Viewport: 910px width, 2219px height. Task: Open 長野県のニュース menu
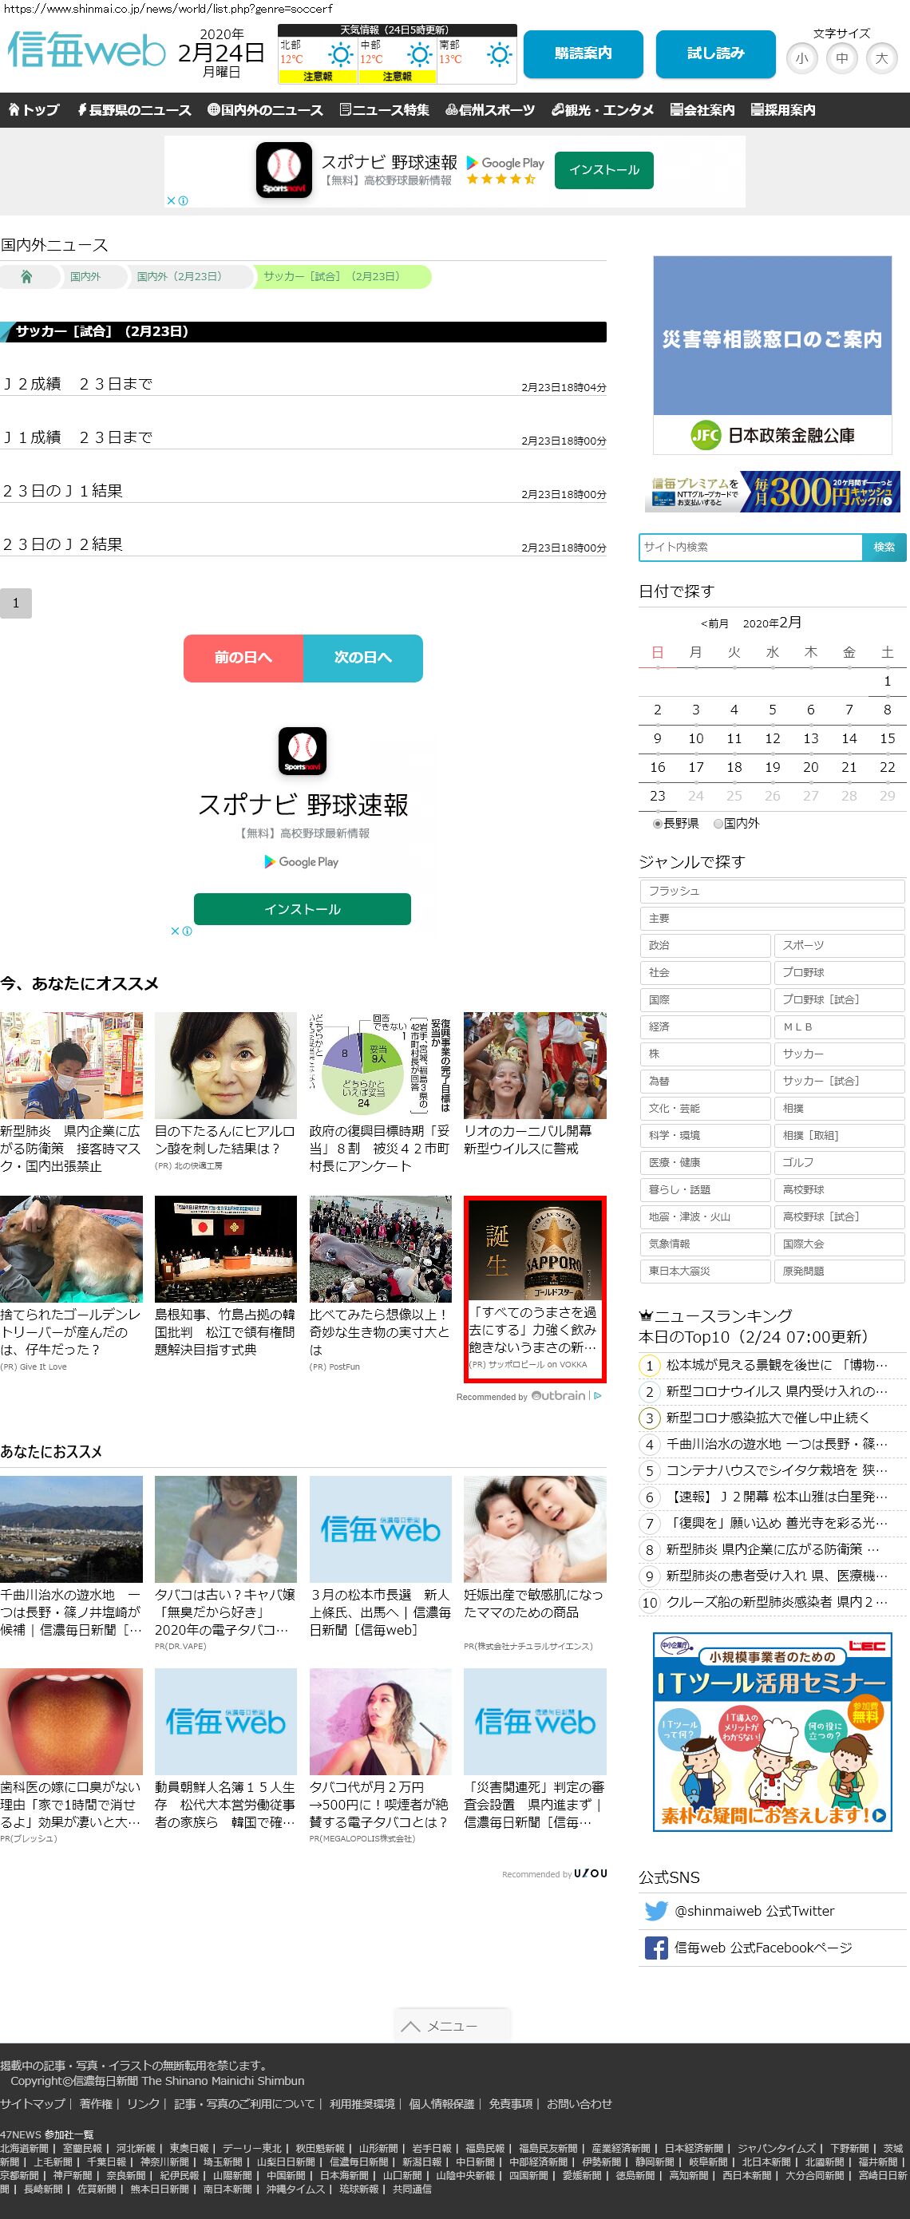pos(133,110)
